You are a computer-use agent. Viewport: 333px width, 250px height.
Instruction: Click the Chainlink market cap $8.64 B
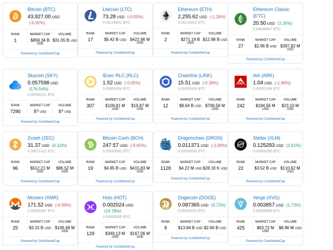190,106
